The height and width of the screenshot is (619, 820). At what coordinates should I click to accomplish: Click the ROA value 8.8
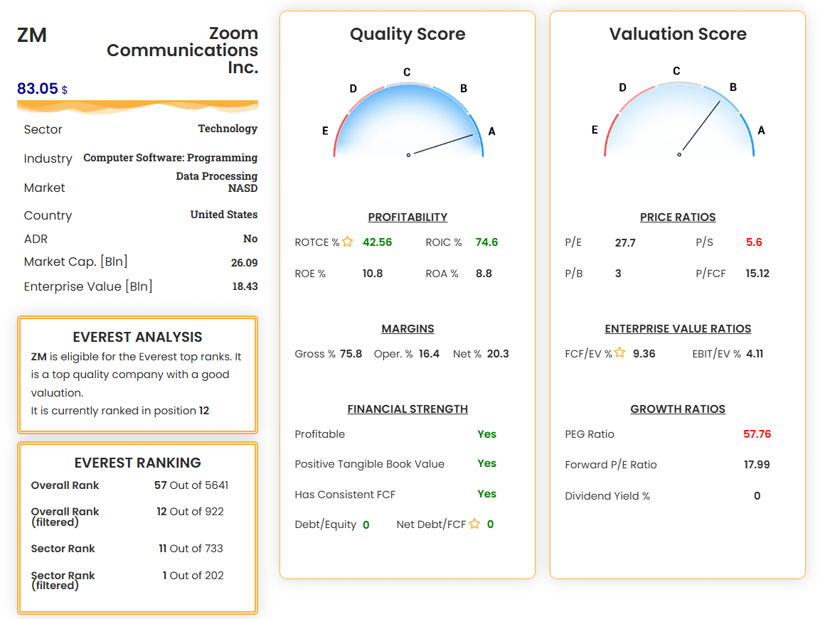click(484, 274)
